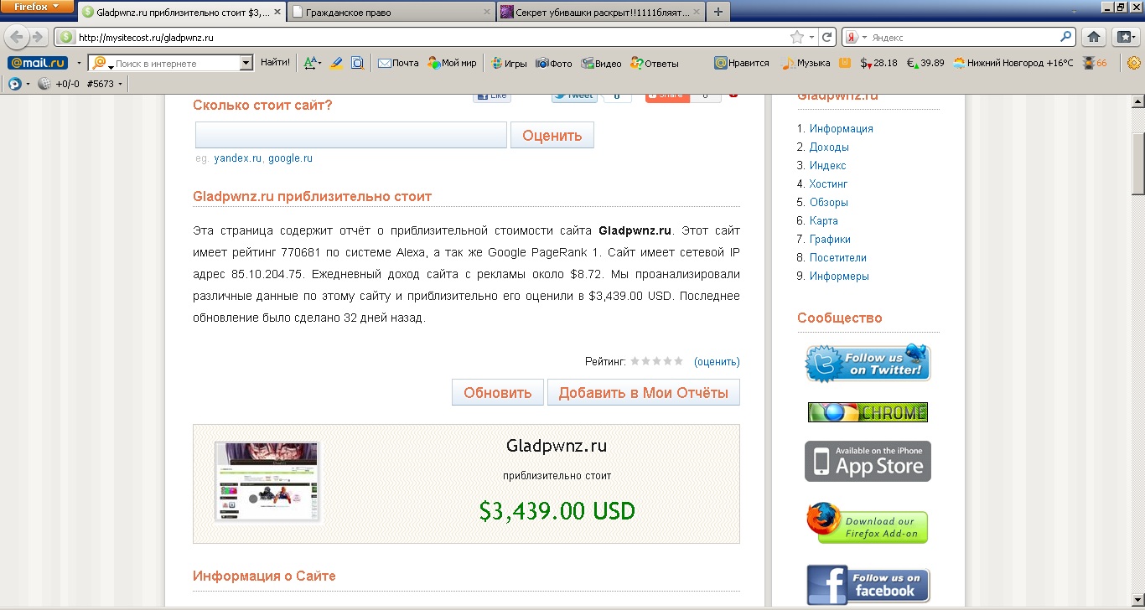
Task: Open Почта mail from the Mail.ru toolbar
Action: click(x=398, y=63)
